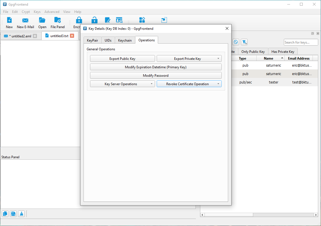Switch to the untitled3.txt editor tab
The height and width of the screenshot is (226, 321).
[x=59, y=36]
